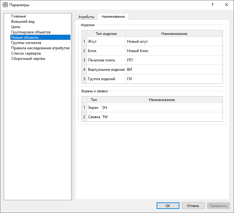The image size is (234, 213).
Task: Select the TW name cell for Свивка
Action: point(162,117)
